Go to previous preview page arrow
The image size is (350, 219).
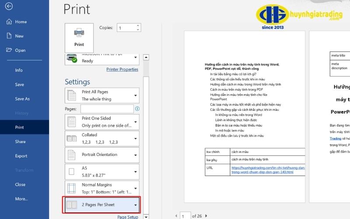click(176, 215)
